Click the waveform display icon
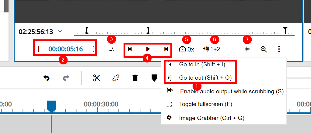The image size is (311, 133). click(247, 49)
